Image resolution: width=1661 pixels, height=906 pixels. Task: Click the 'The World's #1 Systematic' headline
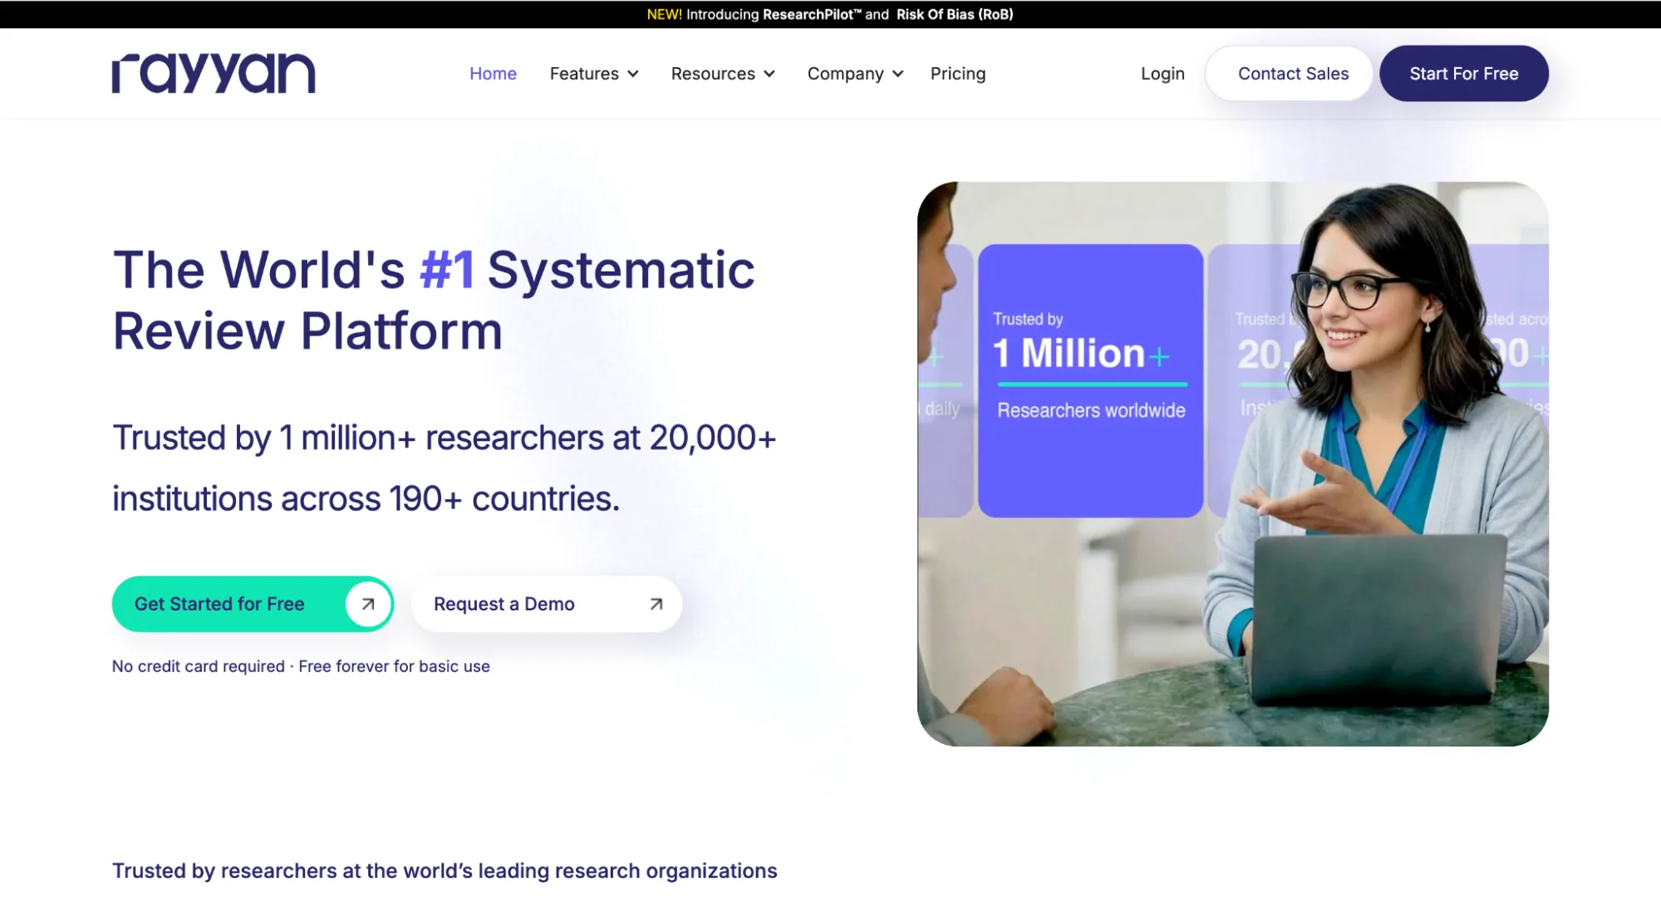pos(434,270)
